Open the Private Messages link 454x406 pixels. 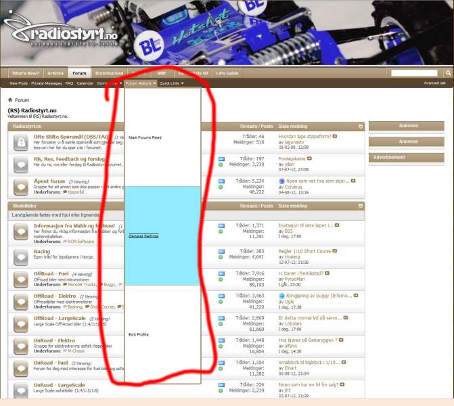pos(47,83)
